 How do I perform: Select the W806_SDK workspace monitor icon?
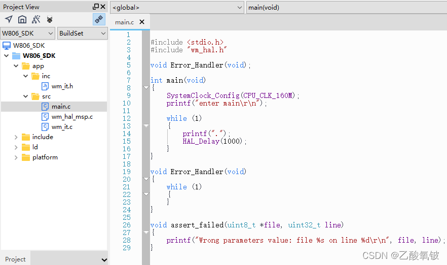pyautogui.click(x=7, y=45)
